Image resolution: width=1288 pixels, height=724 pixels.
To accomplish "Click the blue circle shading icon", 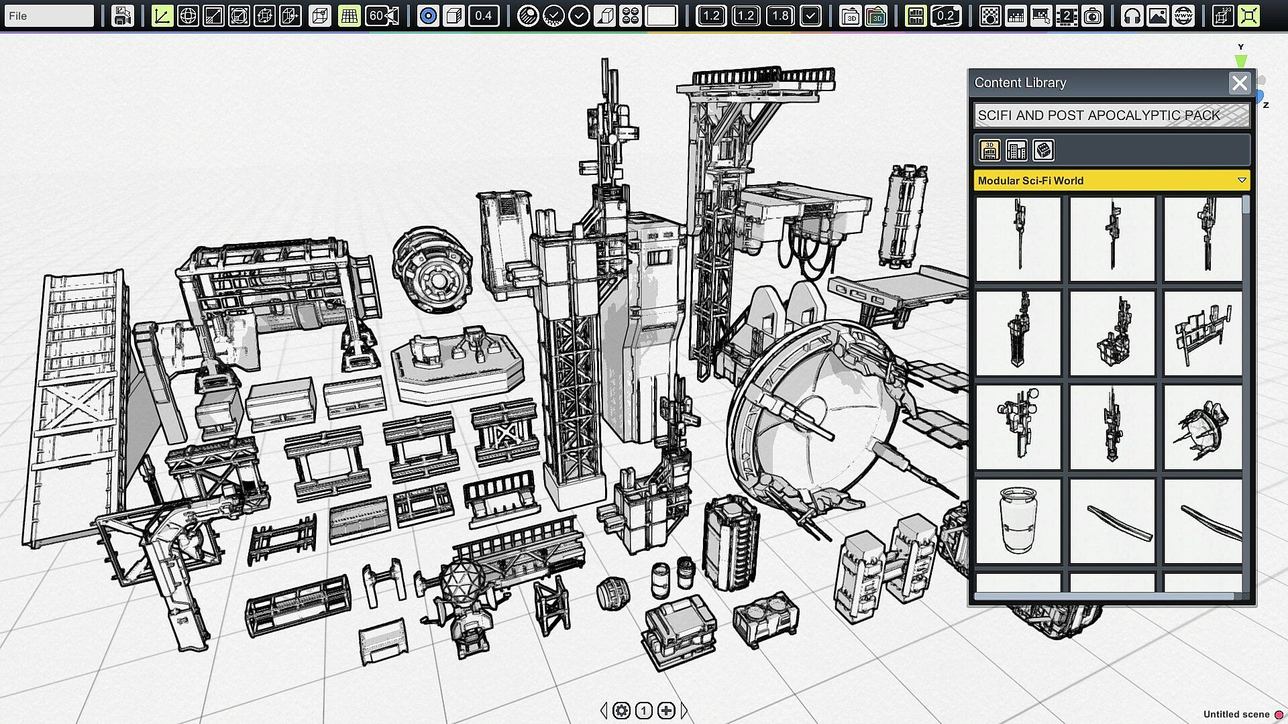I will tap(428, 15).
